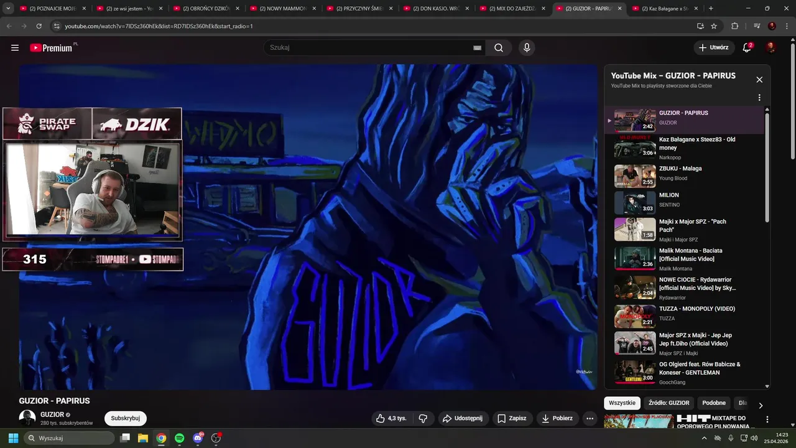
Task: Open Discord from the taskbar
Action: click(198, 438)
